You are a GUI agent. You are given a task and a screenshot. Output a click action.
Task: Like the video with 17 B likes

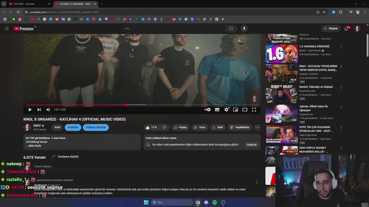pos(151,127)
